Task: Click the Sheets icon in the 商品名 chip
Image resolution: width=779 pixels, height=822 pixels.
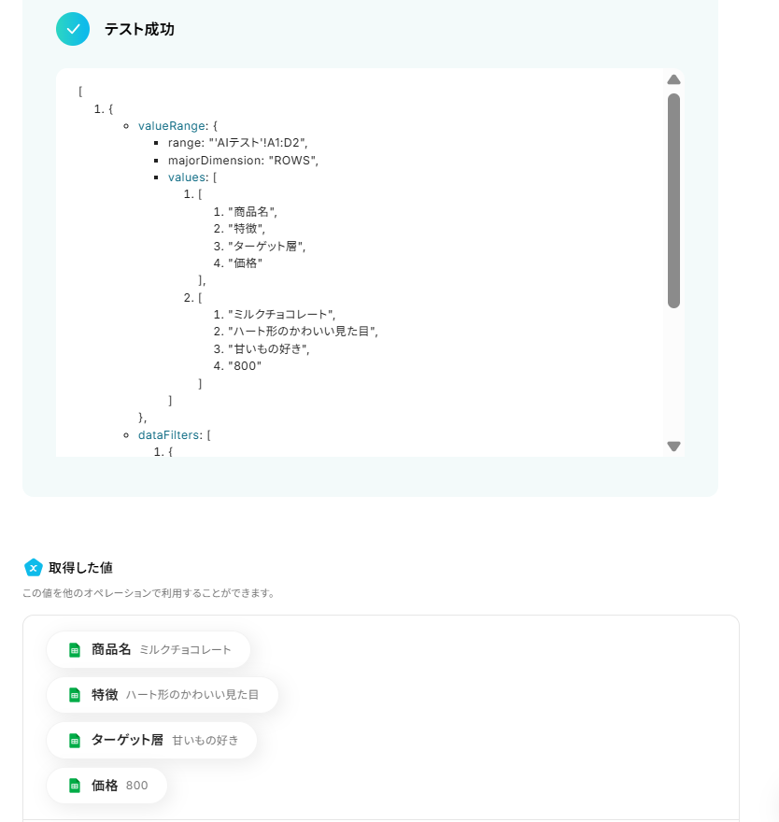Action: 75,650
